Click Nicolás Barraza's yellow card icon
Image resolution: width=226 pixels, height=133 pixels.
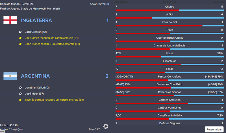(20, 99)
